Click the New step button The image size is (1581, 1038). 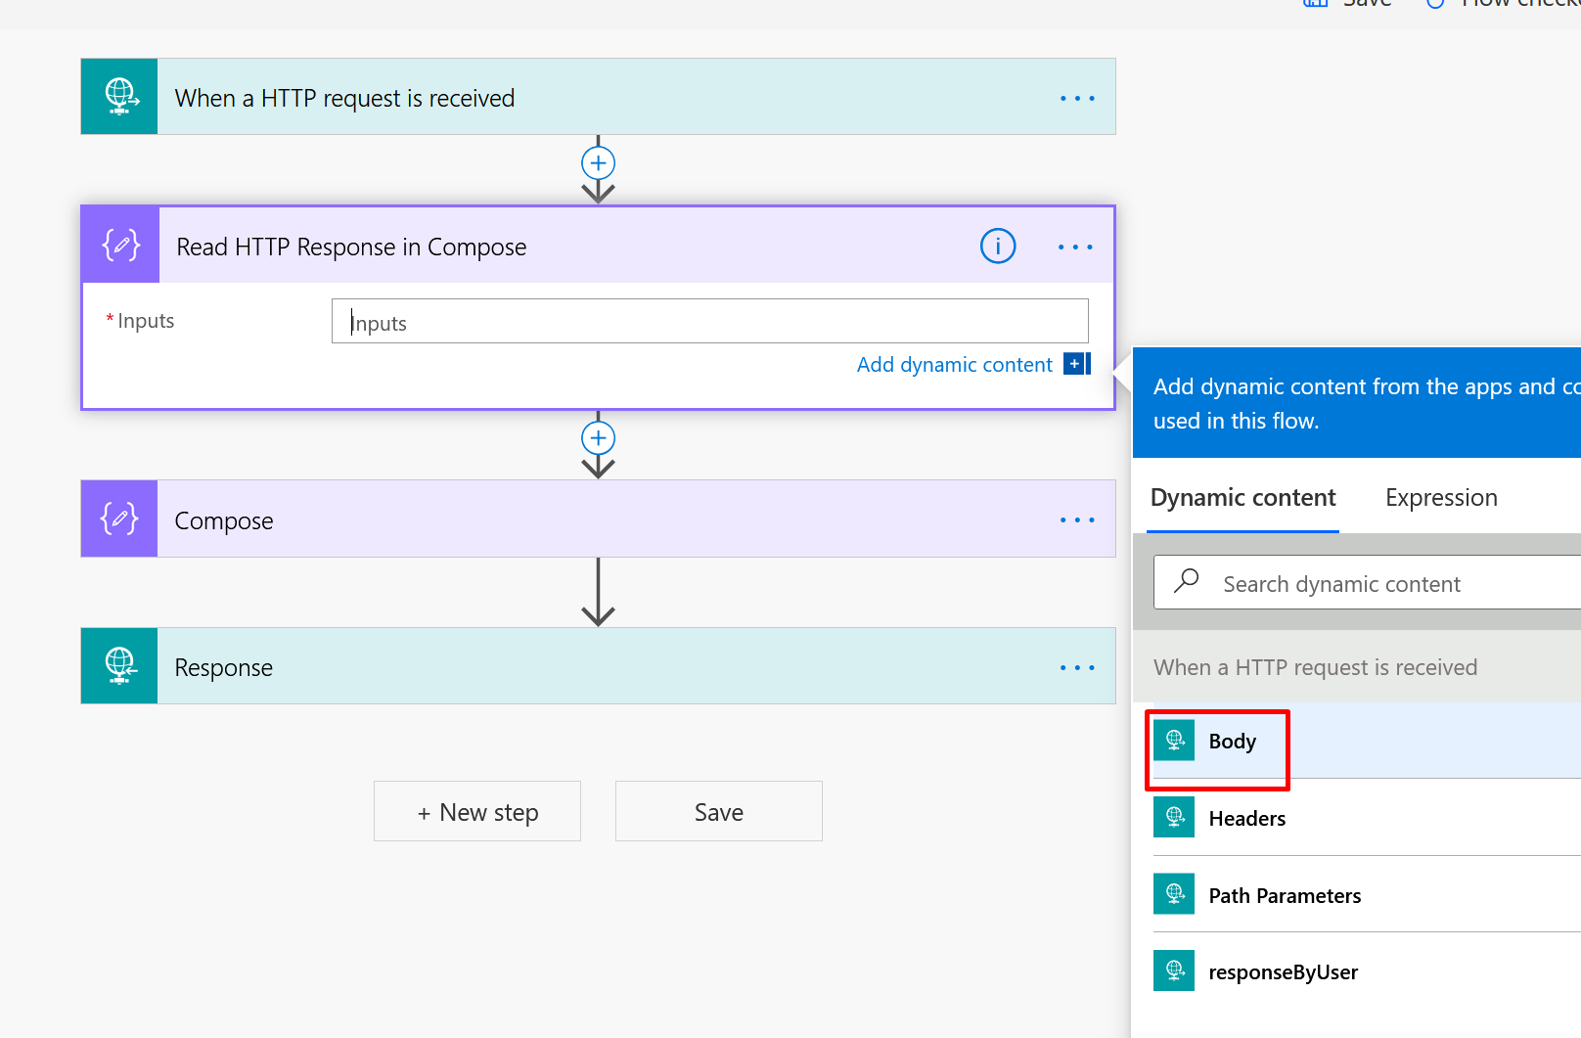coord(477,811)
